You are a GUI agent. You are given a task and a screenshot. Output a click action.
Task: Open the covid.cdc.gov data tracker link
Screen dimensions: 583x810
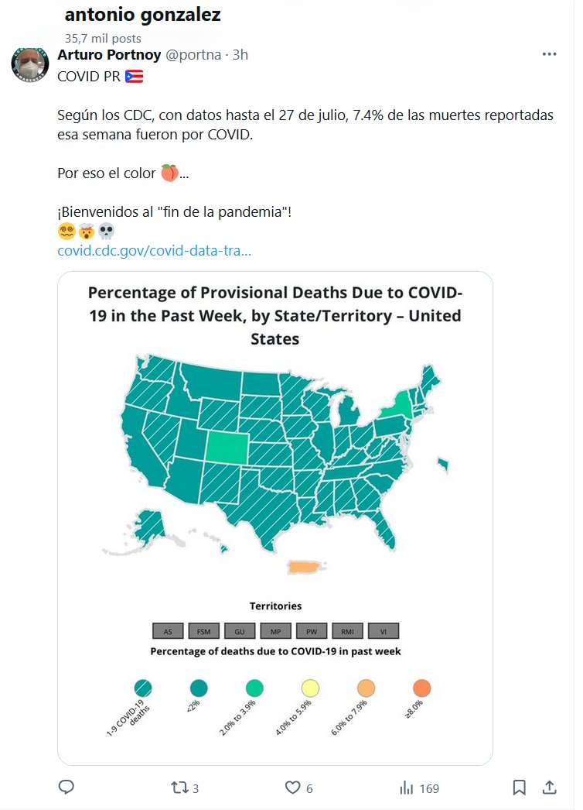(x=154, y=251)
